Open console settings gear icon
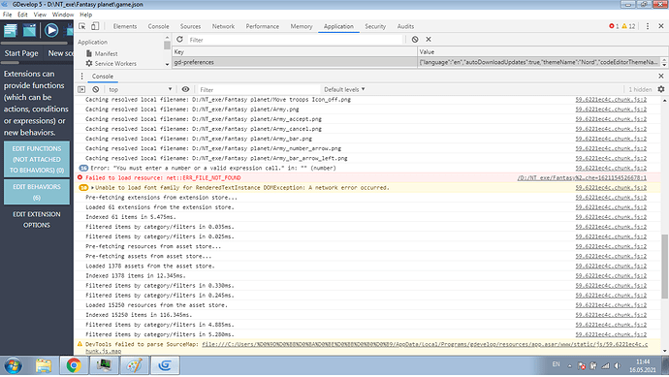 pyautogui.click(x=661, y=89)
